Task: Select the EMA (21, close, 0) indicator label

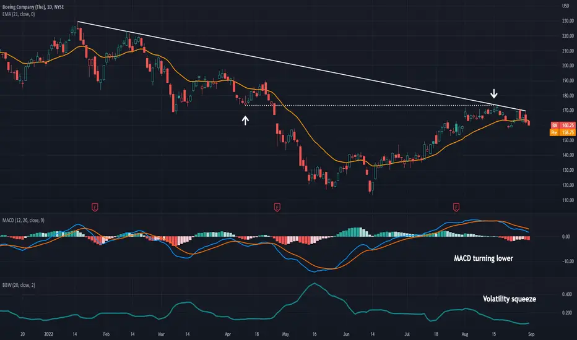Action: click(x=19, y=14)
